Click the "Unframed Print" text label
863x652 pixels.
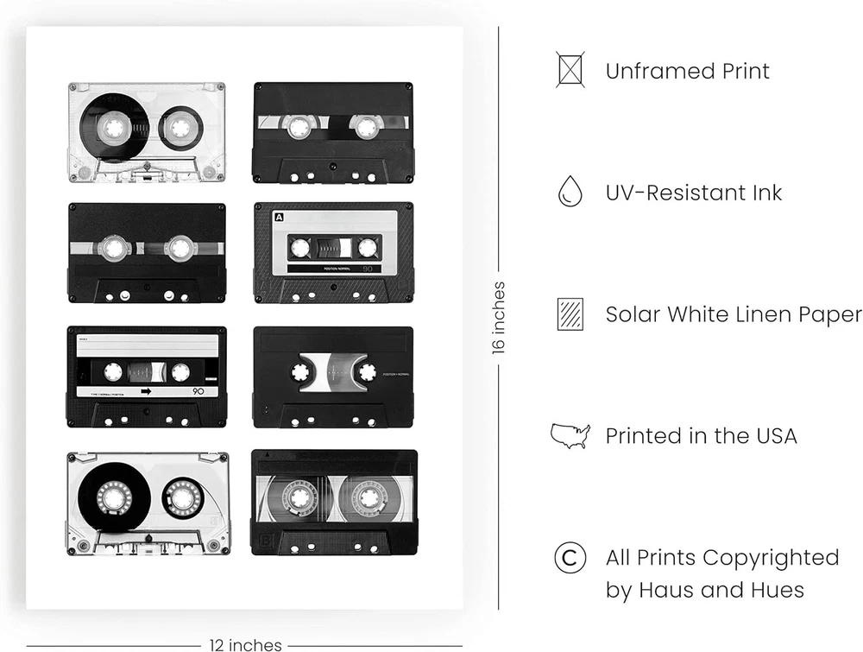tap(687, 71)
